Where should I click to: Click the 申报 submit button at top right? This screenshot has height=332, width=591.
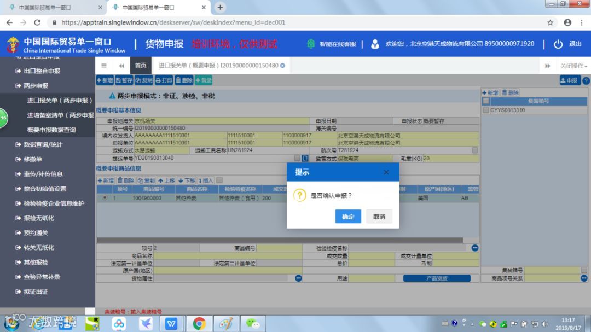pyautogui.click(x=570, y=80)
